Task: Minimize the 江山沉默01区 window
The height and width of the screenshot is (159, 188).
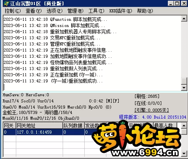Action: point(171,3)
